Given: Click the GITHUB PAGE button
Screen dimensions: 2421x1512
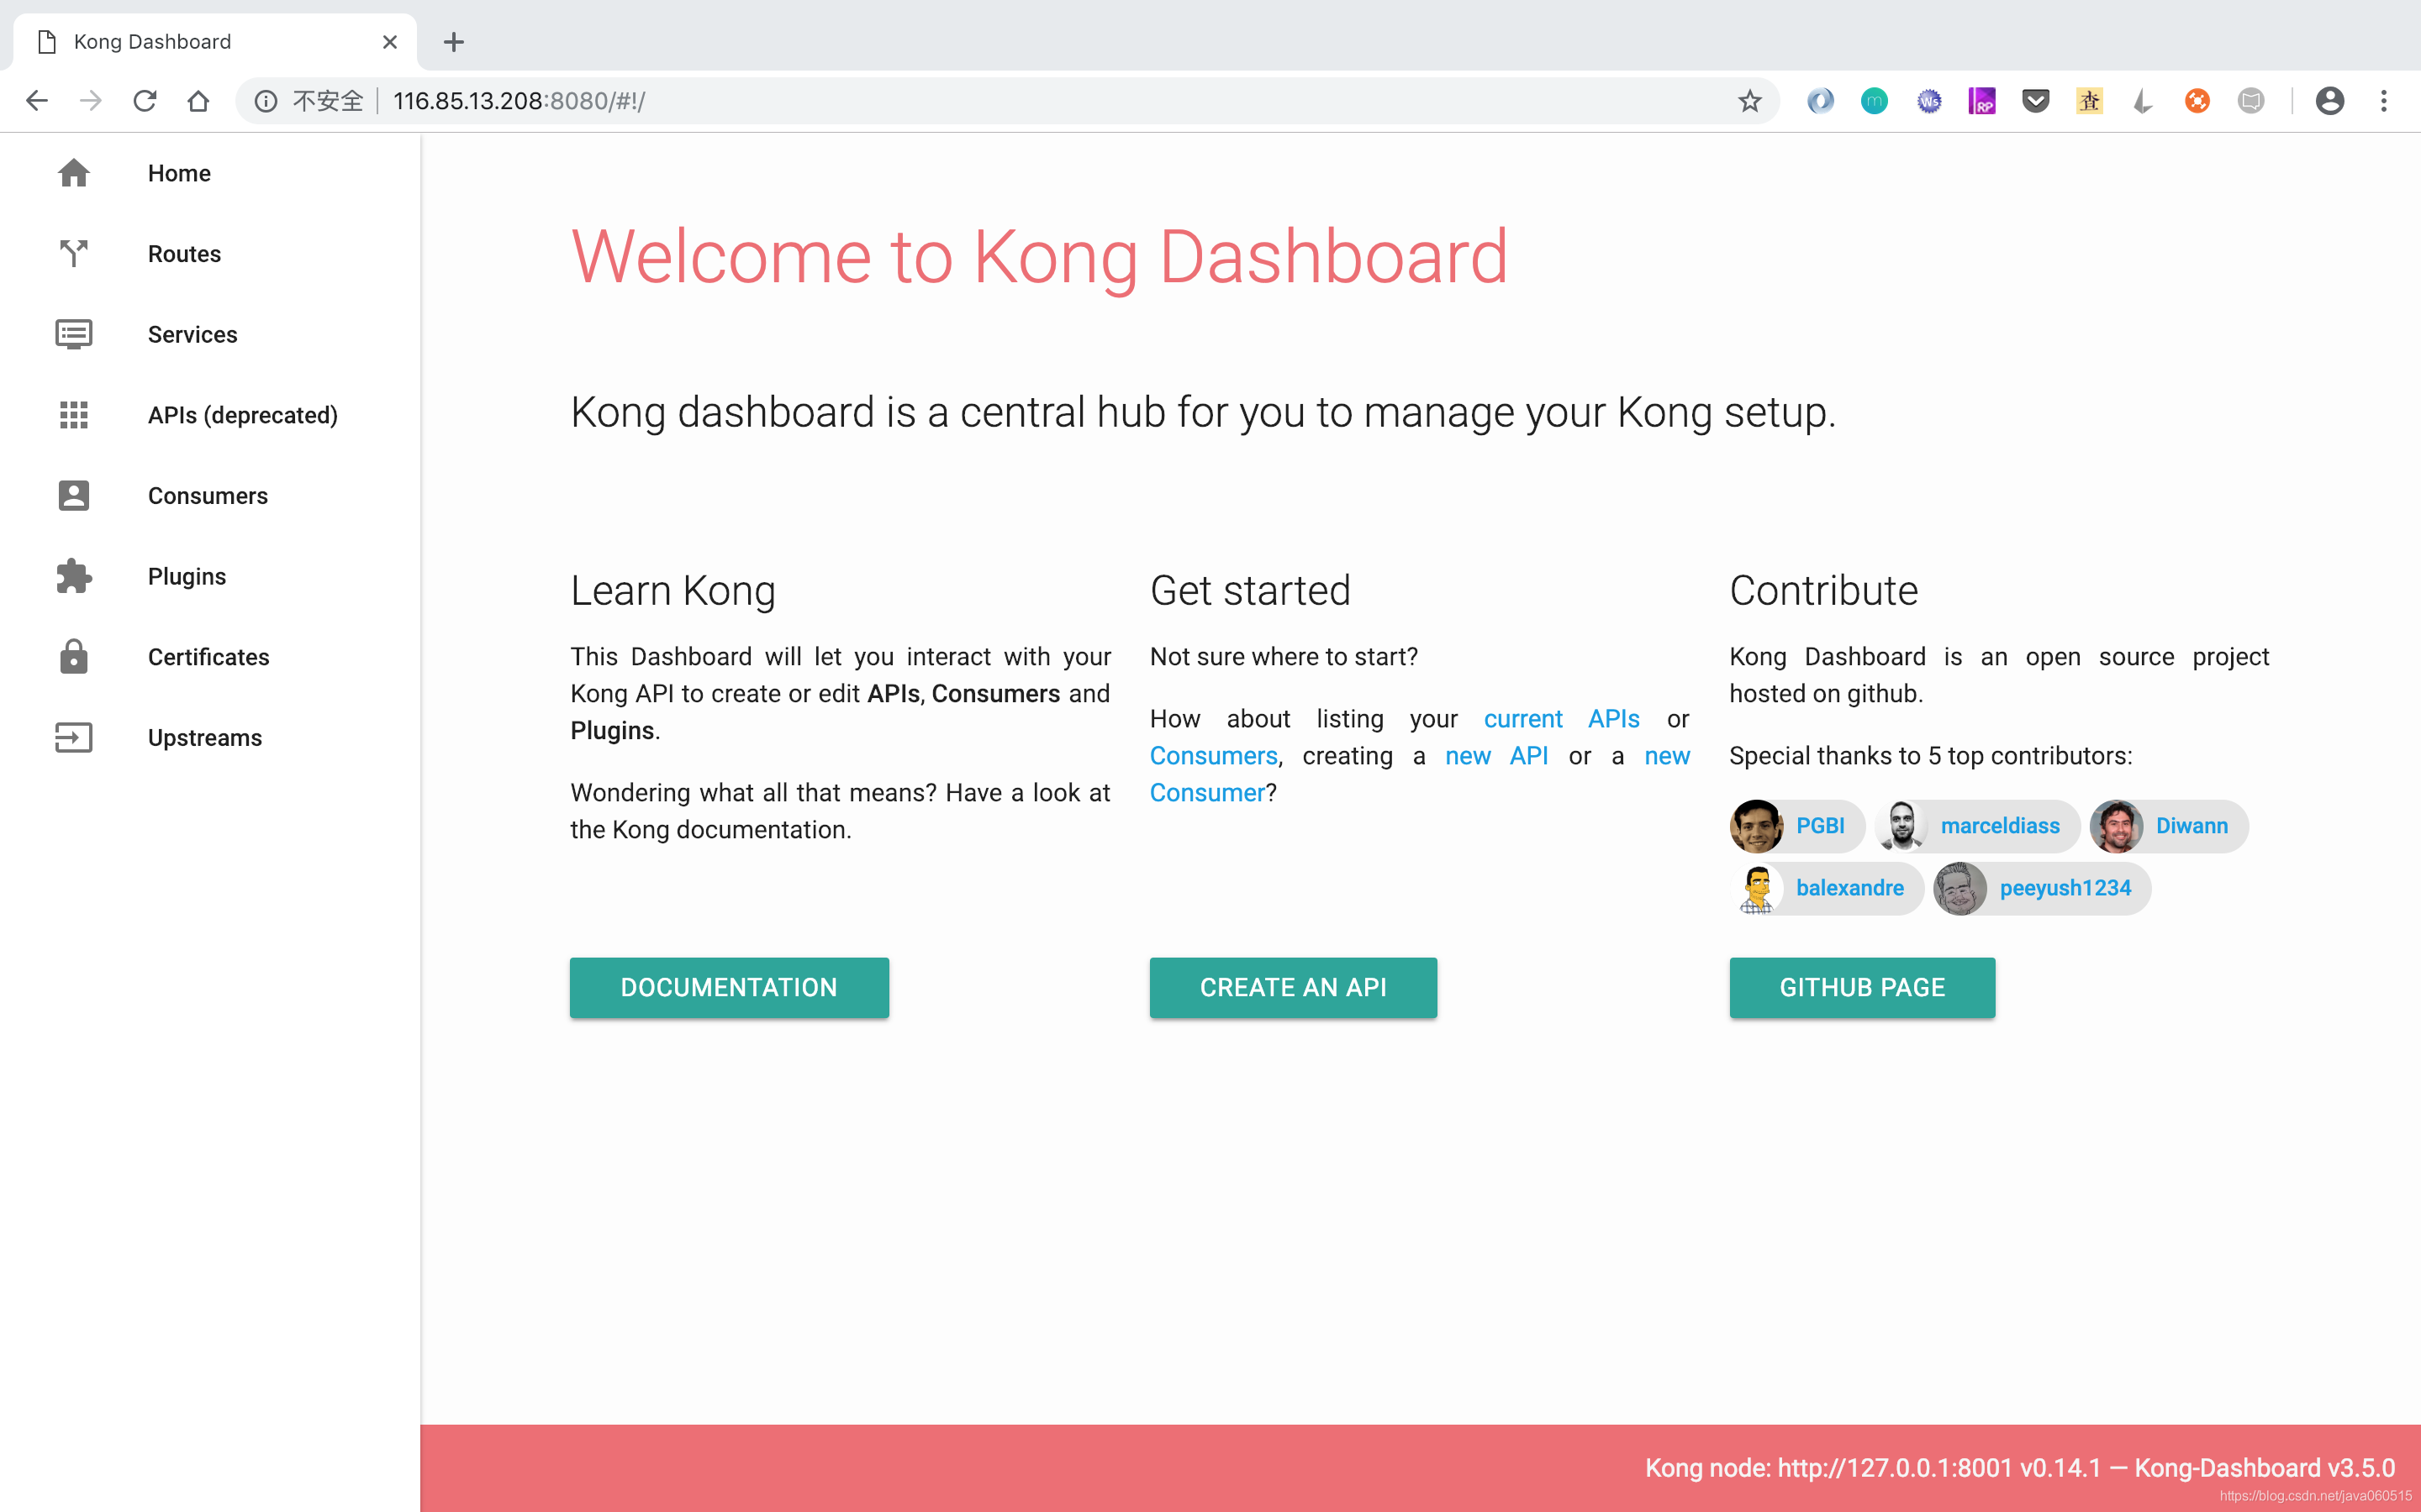Looking at the screenshot, I should pos(1863,987).
